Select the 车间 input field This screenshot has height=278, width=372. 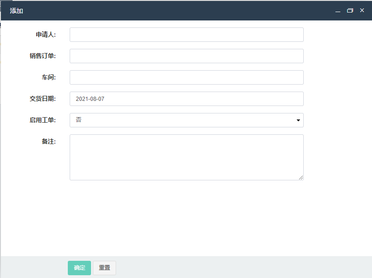coord(187,77)
